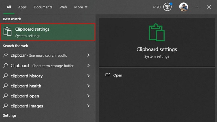Open the three-dot options menu
Image resolution: width=217 pixels, height=122 pixels.
tap(197, 7)
